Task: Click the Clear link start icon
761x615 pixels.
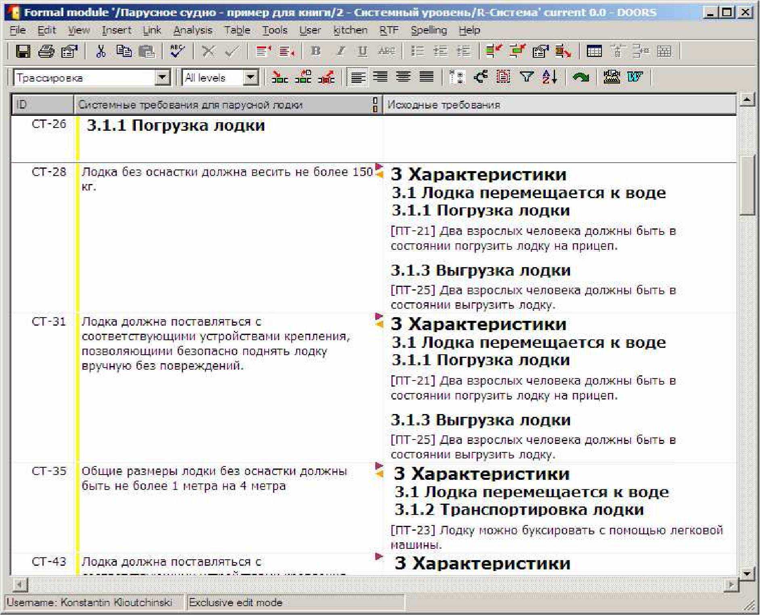Action: (x=326, y=77)
